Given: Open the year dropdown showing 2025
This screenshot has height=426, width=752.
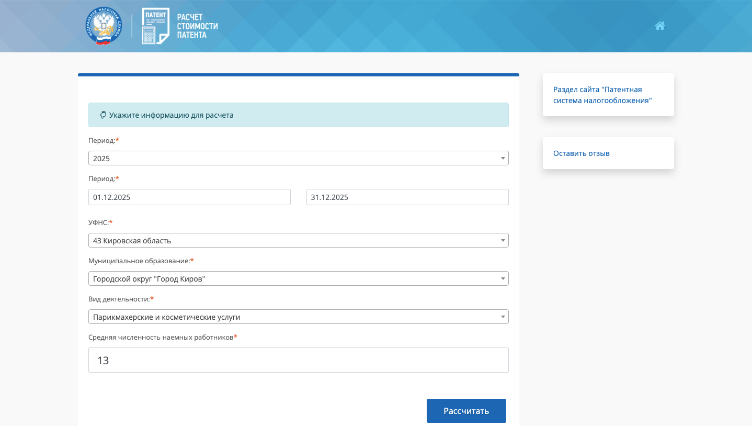Looking at the screenshot, I should (x=298, y=158).
